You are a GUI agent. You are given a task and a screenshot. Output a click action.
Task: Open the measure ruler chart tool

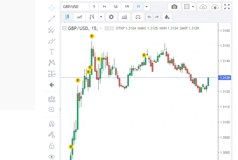pos(52,99)
